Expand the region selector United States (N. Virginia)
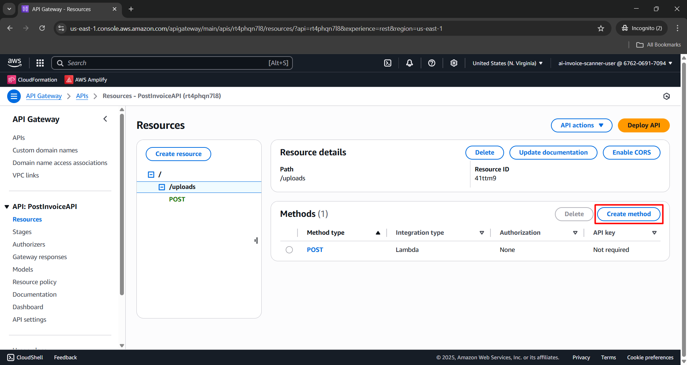The image size is (687, 365). pos(507,63)
